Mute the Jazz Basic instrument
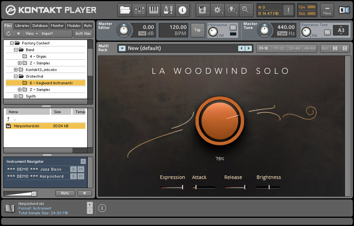354x226 pixels. click(81, 169)
